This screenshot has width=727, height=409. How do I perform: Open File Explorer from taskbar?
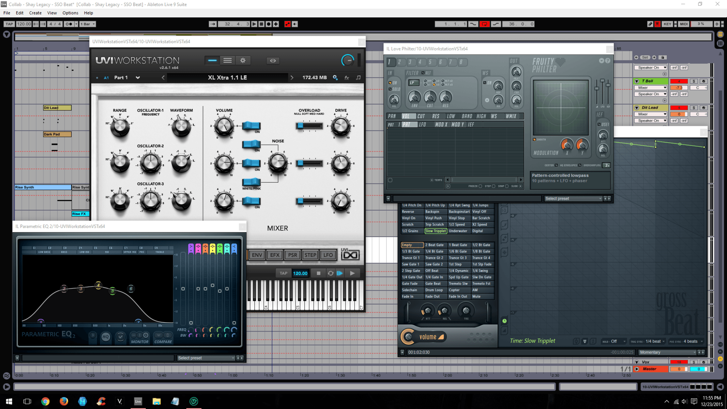[x=156, y=401]
